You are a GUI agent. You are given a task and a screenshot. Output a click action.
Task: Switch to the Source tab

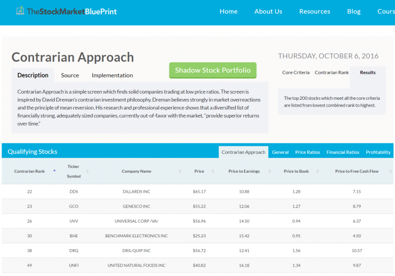[x=70, y=75]
